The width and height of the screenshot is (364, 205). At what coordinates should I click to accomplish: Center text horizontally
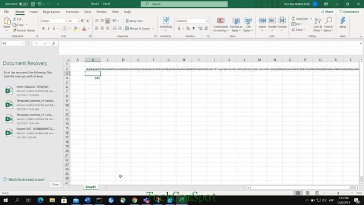pyautogui.click(x=102, y=28)
